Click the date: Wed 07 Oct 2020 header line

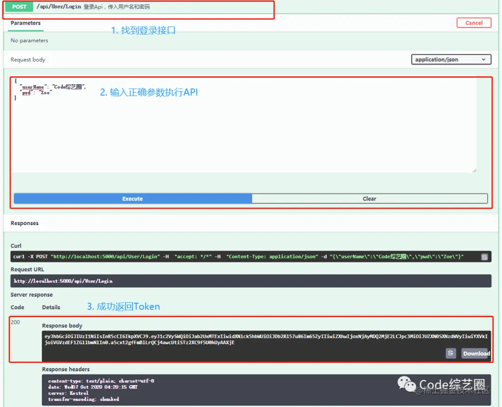pyautogui.click(x=92, y=387)
